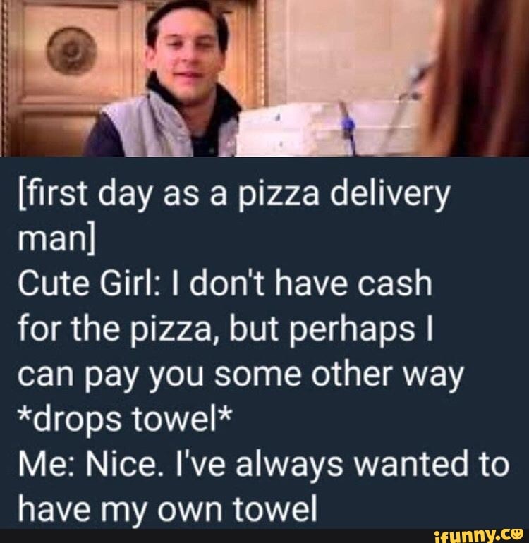
Task: Click the round ornament on the door
Action: [72, 51]
